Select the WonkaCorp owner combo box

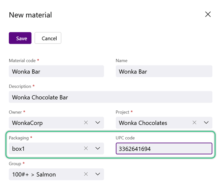(x=56, y=123)
